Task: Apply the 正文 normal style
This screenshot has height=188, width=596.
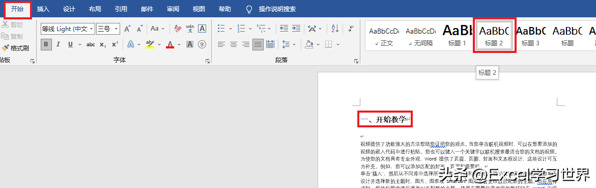Action: (384, 35)
